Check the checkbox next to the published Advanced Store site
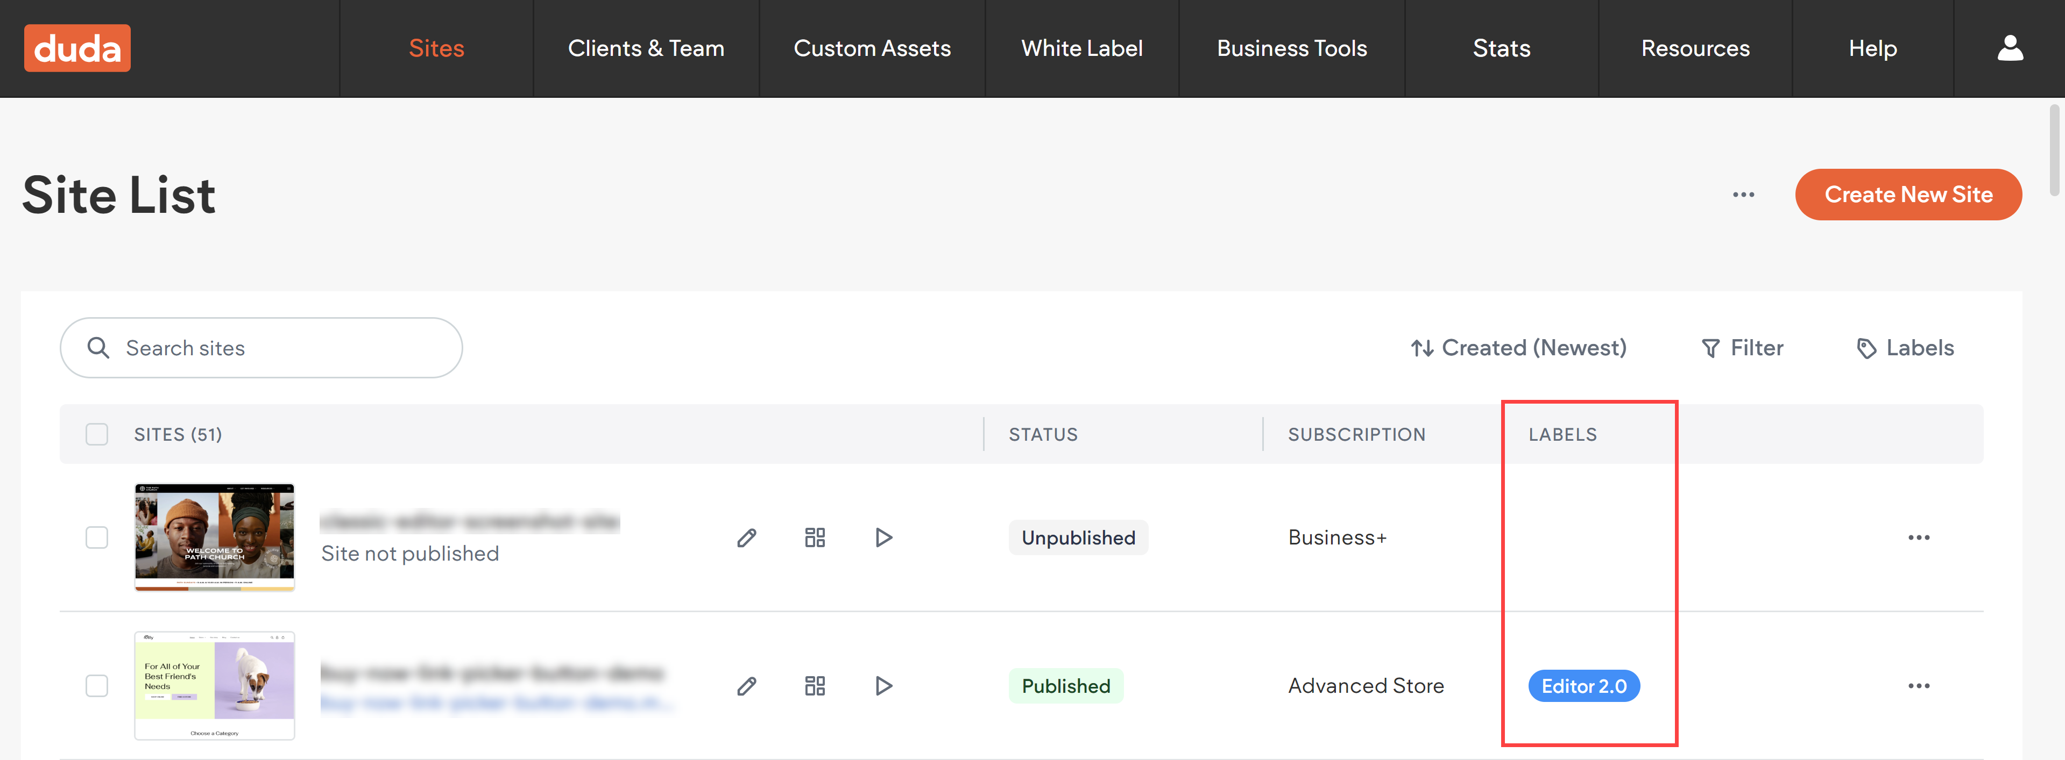 coord(96,685)
